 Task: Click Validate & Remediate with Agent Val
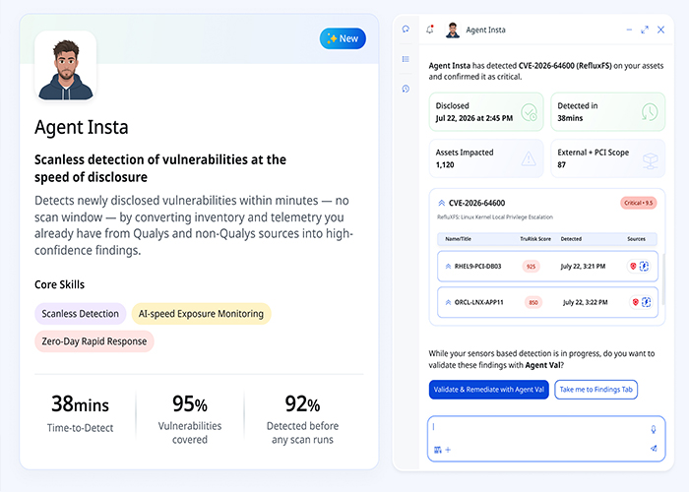[488, 390]
